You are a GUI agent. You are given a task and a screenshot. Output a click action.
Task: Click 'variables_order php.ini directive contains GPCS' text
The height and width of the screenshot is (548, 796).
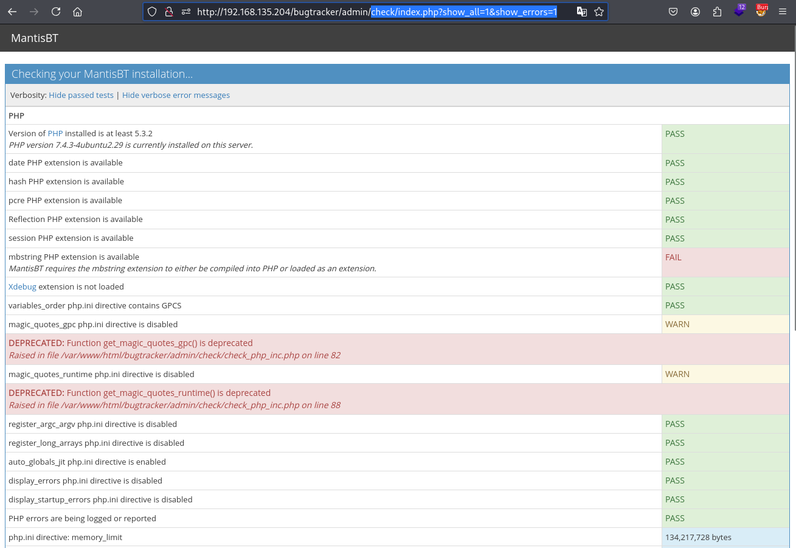(95, 305)
